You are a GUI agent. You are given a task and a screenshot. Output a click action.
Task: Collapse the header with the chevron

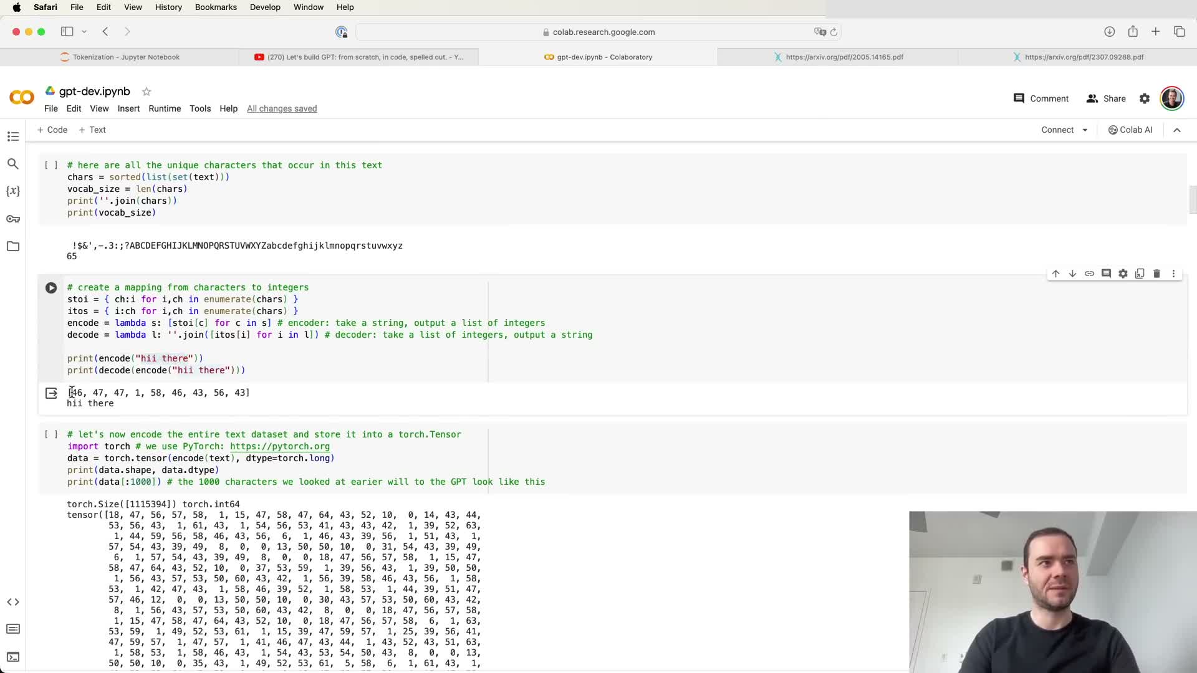coord(1177,130)
